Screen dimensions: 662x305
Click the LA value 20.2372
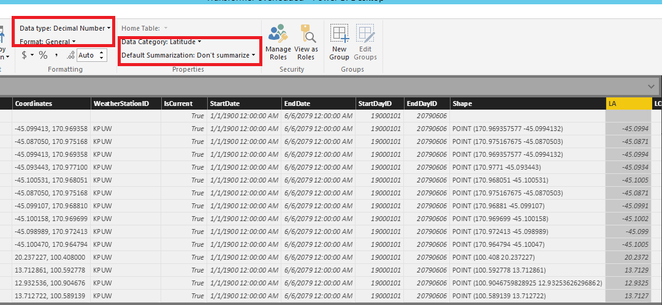click(x=629, y=257)
